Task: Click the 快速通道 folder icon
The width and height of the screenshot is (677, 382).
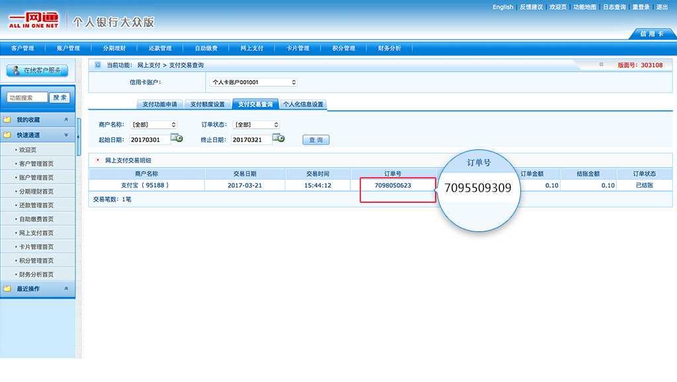Action: tap(7, 135)
